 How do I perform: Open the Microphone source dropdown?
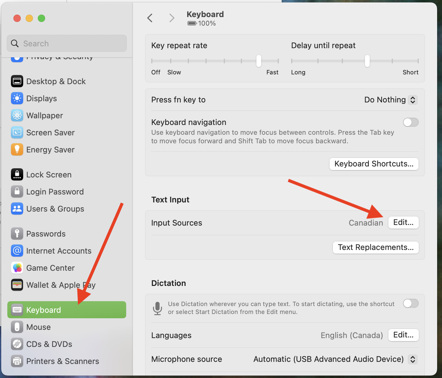coord(413,359)
